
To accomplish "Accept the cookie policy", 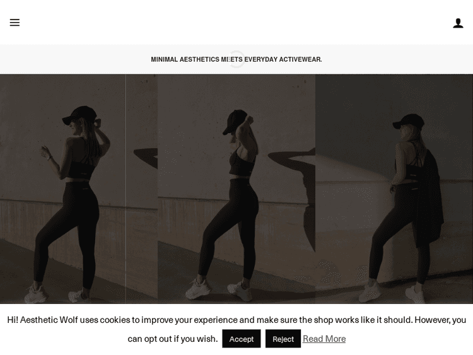I will tap(242, 339).
